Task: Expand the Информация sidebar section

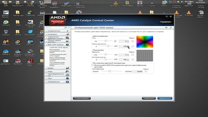Action: (58, 82)
